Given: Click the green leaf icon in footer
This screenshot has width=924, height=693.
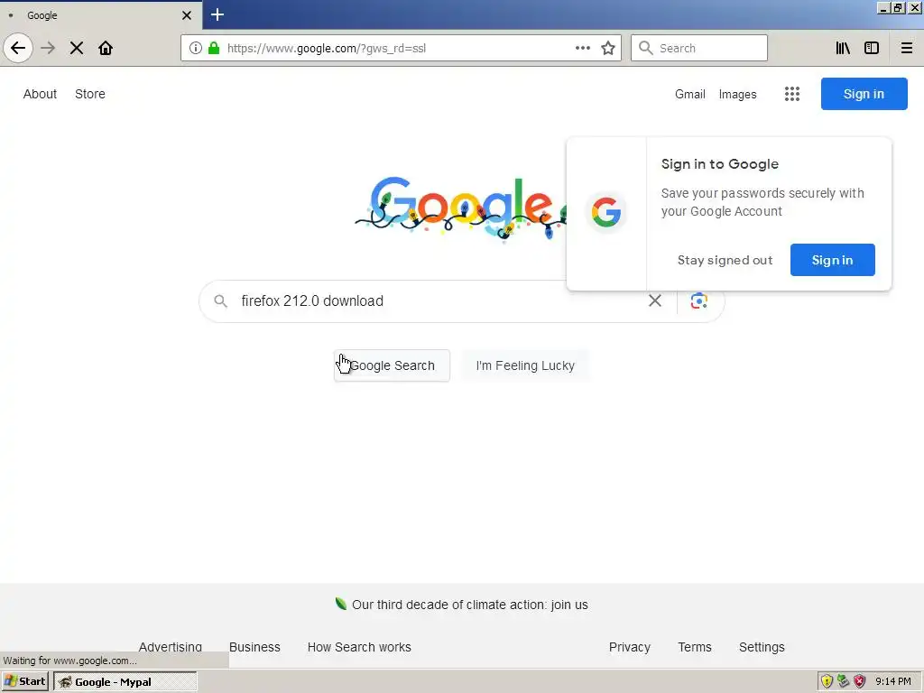Looking at the screenshot, I should coord(340,604).
